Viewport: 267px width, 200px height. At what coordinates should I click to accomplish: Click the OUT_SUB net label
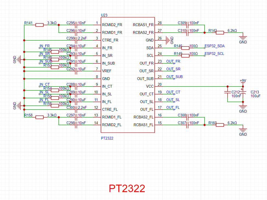point(174,77)
